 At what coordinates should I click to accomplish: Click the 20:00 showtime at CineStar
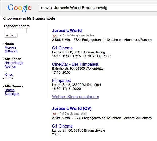(x=66, y=73)
